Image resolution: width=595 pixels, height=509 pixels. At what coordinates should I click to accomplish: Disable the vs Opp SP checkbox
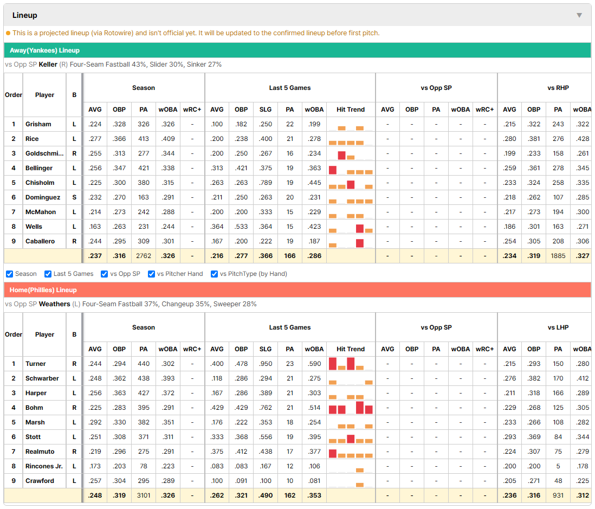pyautogui.click(x=105, y=274)
